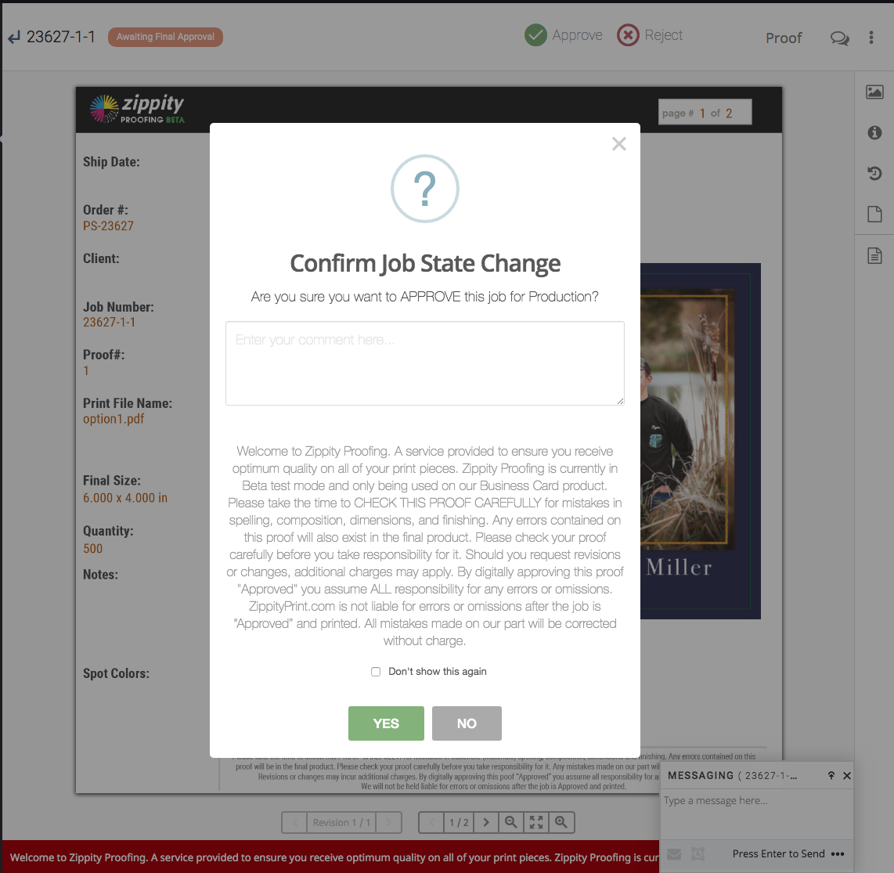894x873 pixels.
Task: Click the Miller name on the proof
Action: coord(679,568)
